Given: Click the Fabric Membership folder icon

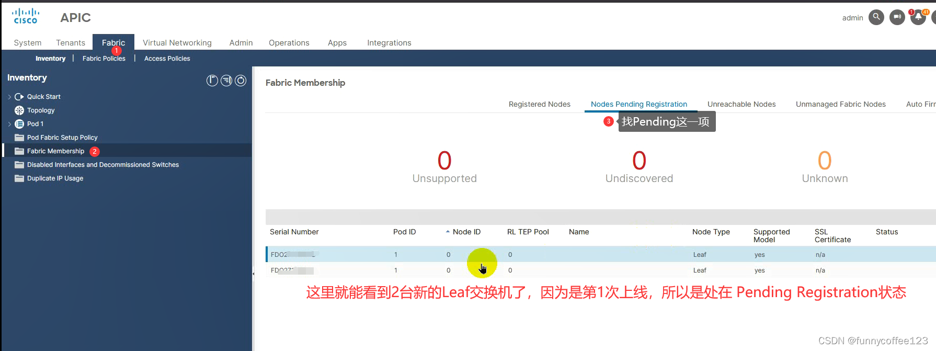Looking at the screenshot, I should [19, 151].
